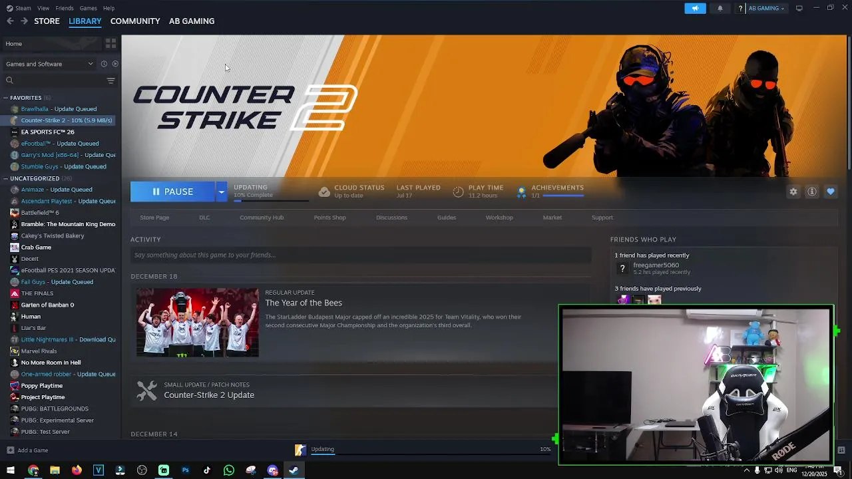
Task: Open the Market link
Action: pos(552,218)
